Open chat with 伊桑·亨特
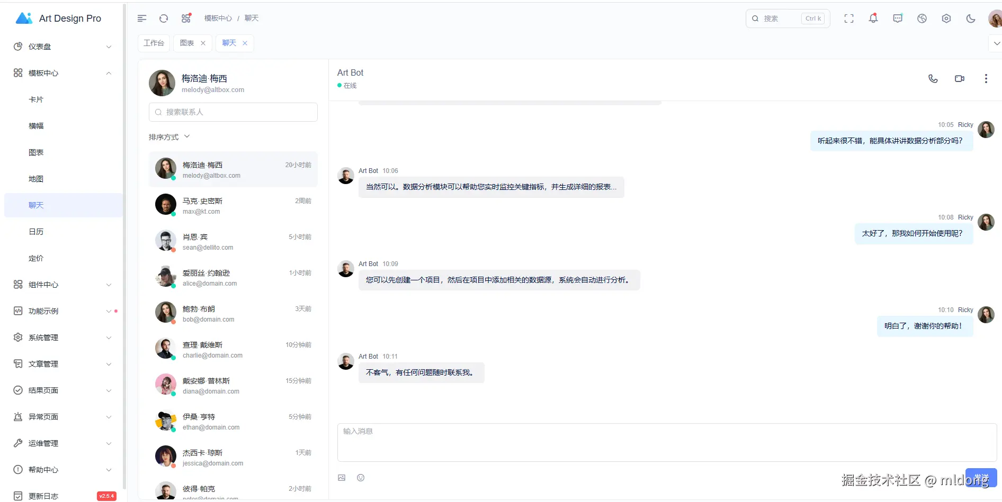This screenshot has height=502, width=1002. pos(233,421)
